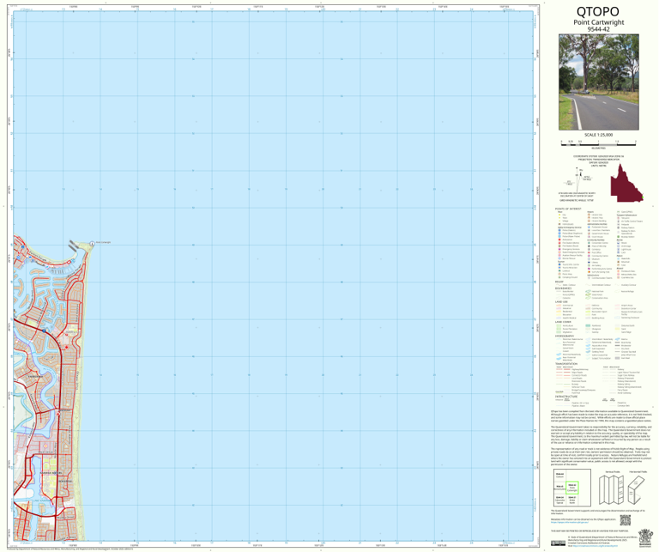Click the Queensland Government coat of arms
The height and width of the screenshot is (552, 659).
point(644,537)
